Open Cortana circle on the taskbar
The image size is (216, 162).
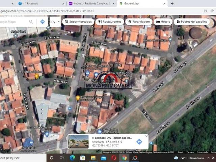(x=52, y=158)
